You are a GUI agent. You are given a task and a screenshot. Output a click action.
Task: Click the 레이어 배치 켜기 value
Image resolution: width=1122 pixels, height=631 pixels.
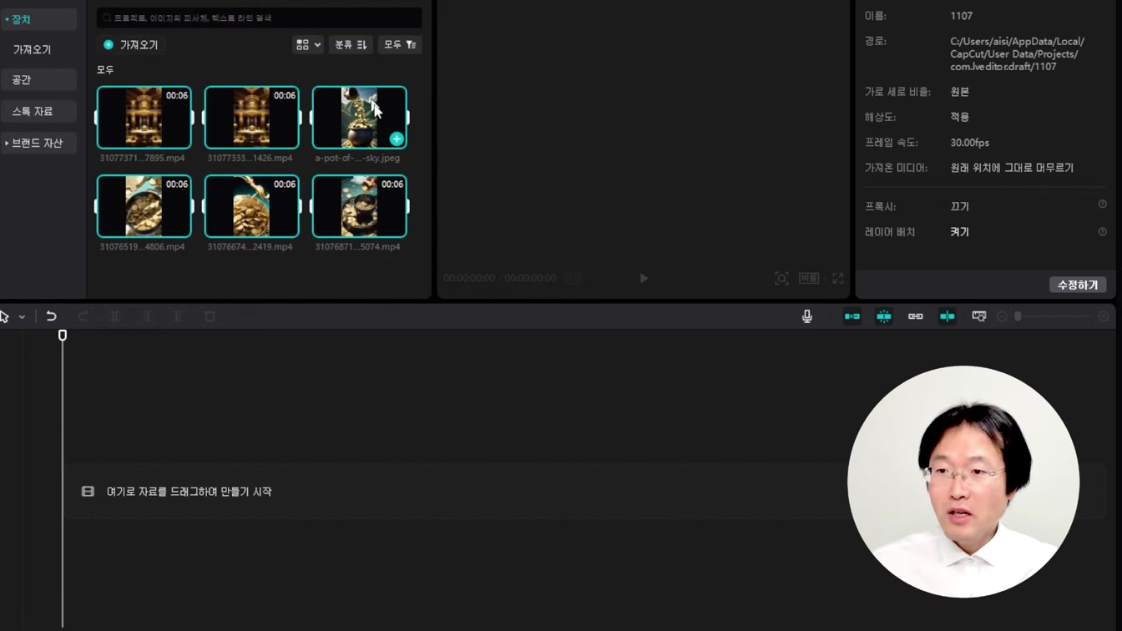click(x=959, y=232)
